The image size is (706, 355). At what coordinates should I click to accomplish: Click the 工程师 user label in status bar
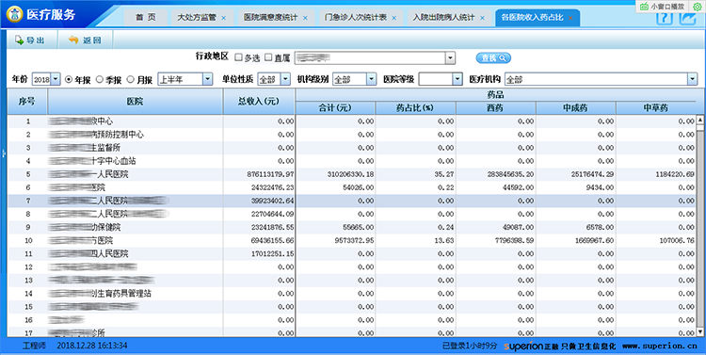[x=34, y=346]
